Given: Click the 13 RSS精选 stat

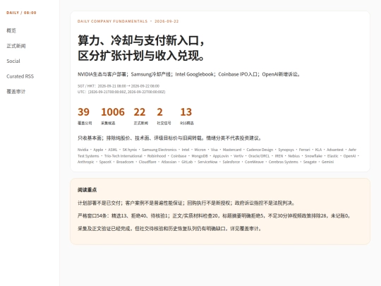Looking at the screenshot, I should point(187,117).
